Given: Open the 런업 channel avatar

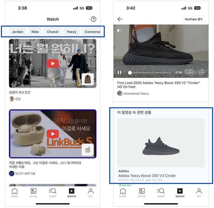Looking at the screenshot, I should 12,99.
